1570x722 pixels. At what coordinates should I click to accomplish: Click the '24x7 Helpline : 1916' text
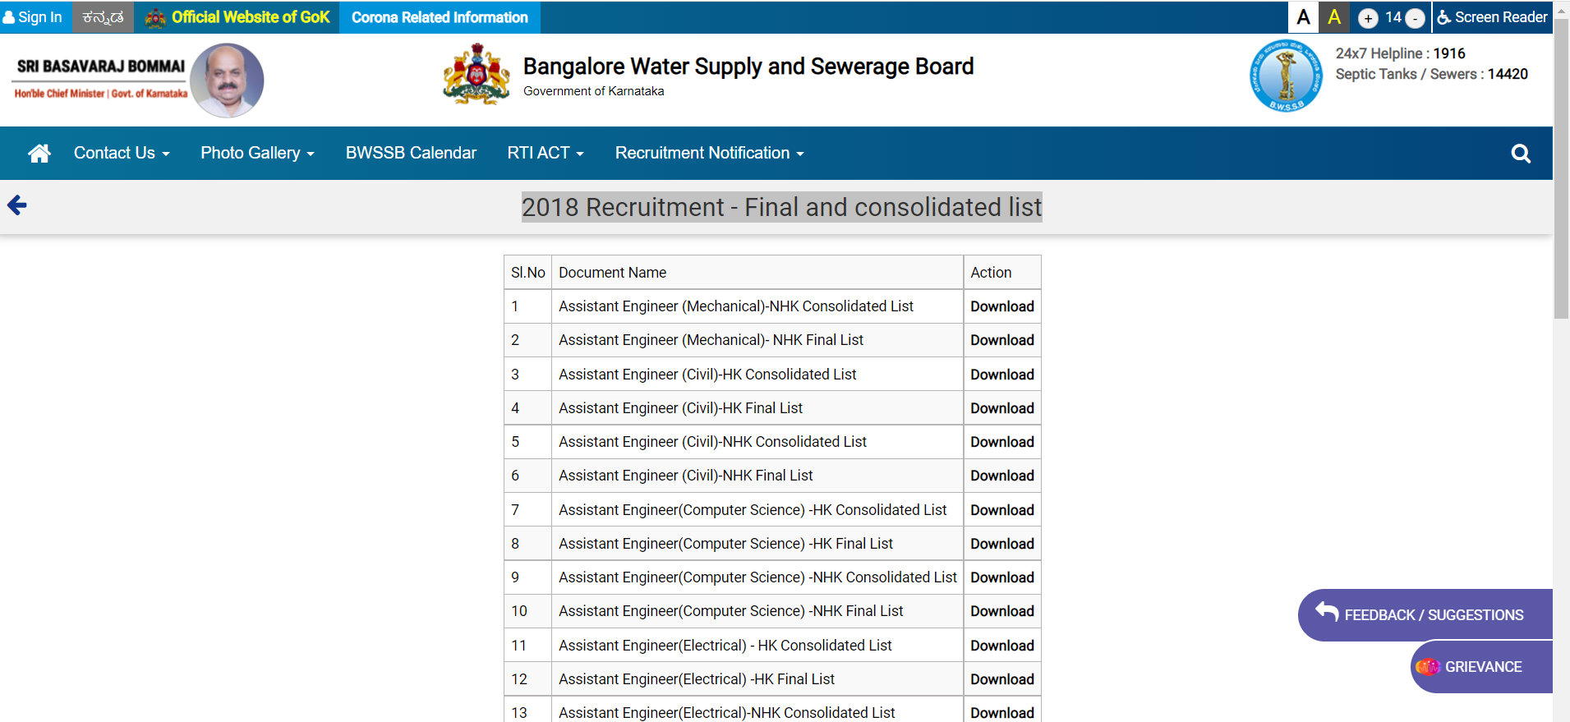click(x=1400, y=53)
